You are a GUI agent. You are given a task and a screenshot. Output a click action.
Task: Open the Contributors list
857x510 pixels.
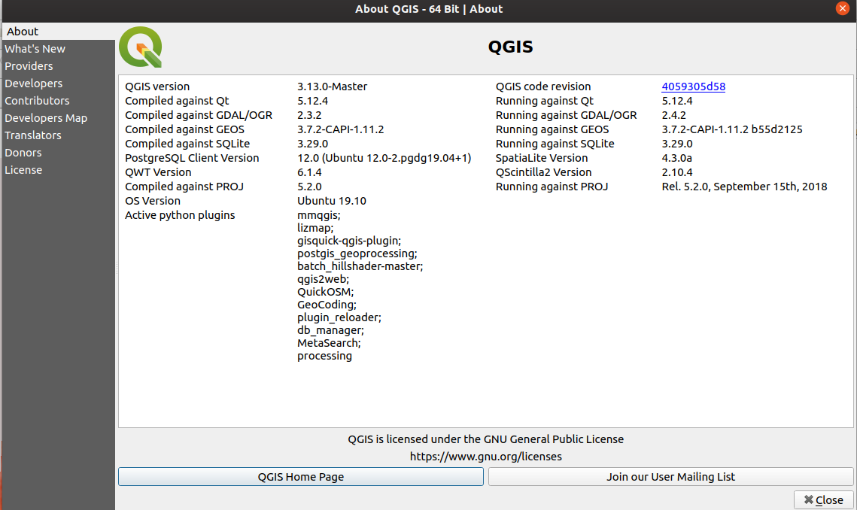(37, 100)
